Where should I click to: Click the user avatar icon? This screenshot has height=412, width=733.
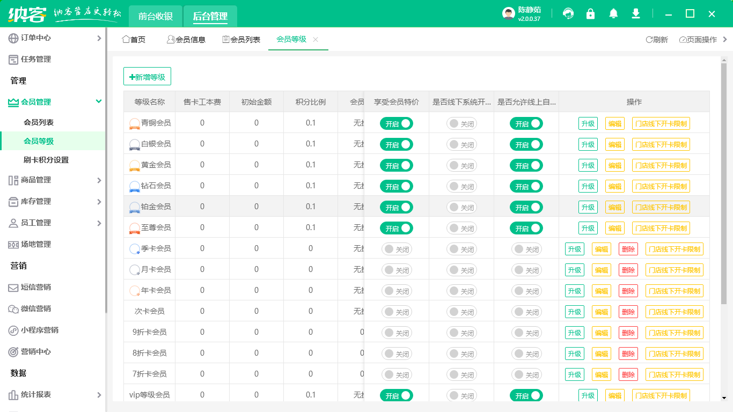[509, 14]
